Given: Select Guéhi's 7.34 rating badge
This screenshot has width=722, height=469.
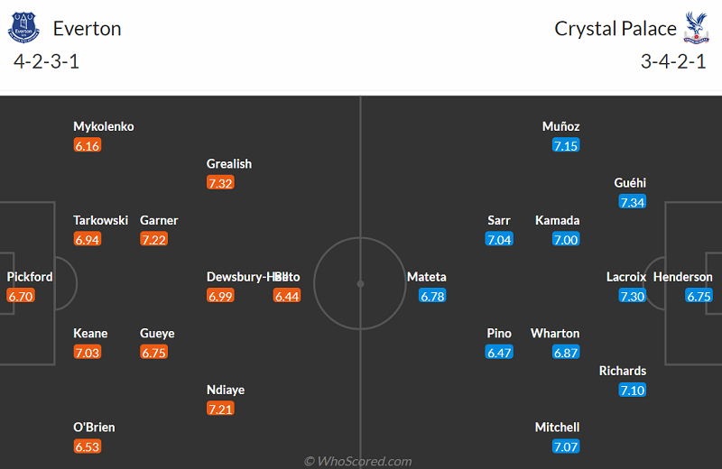Looking at the screenshot, I should click(x=633, y=202).
